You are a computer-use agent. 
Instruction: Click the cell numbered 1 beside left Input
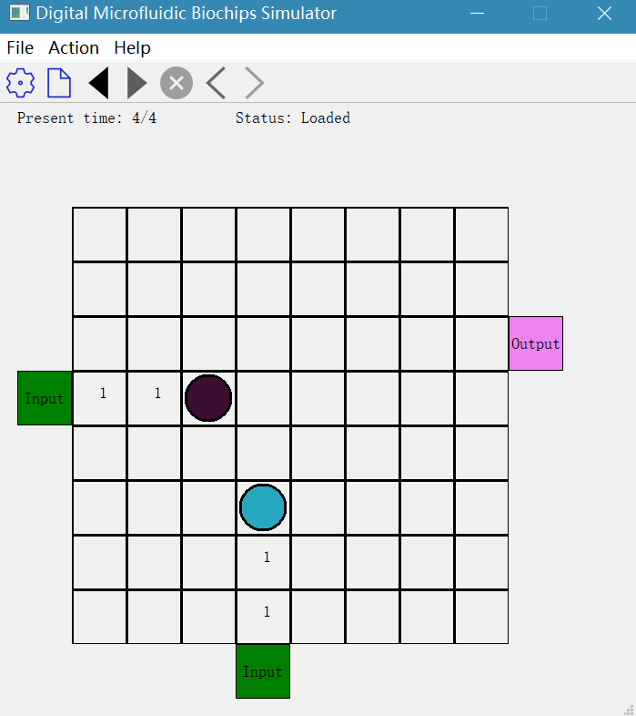point(99,398)
